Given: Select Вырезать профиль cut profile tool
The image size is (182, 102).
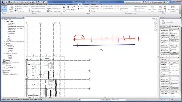Looking at the screenshot, I should [35, 11].
